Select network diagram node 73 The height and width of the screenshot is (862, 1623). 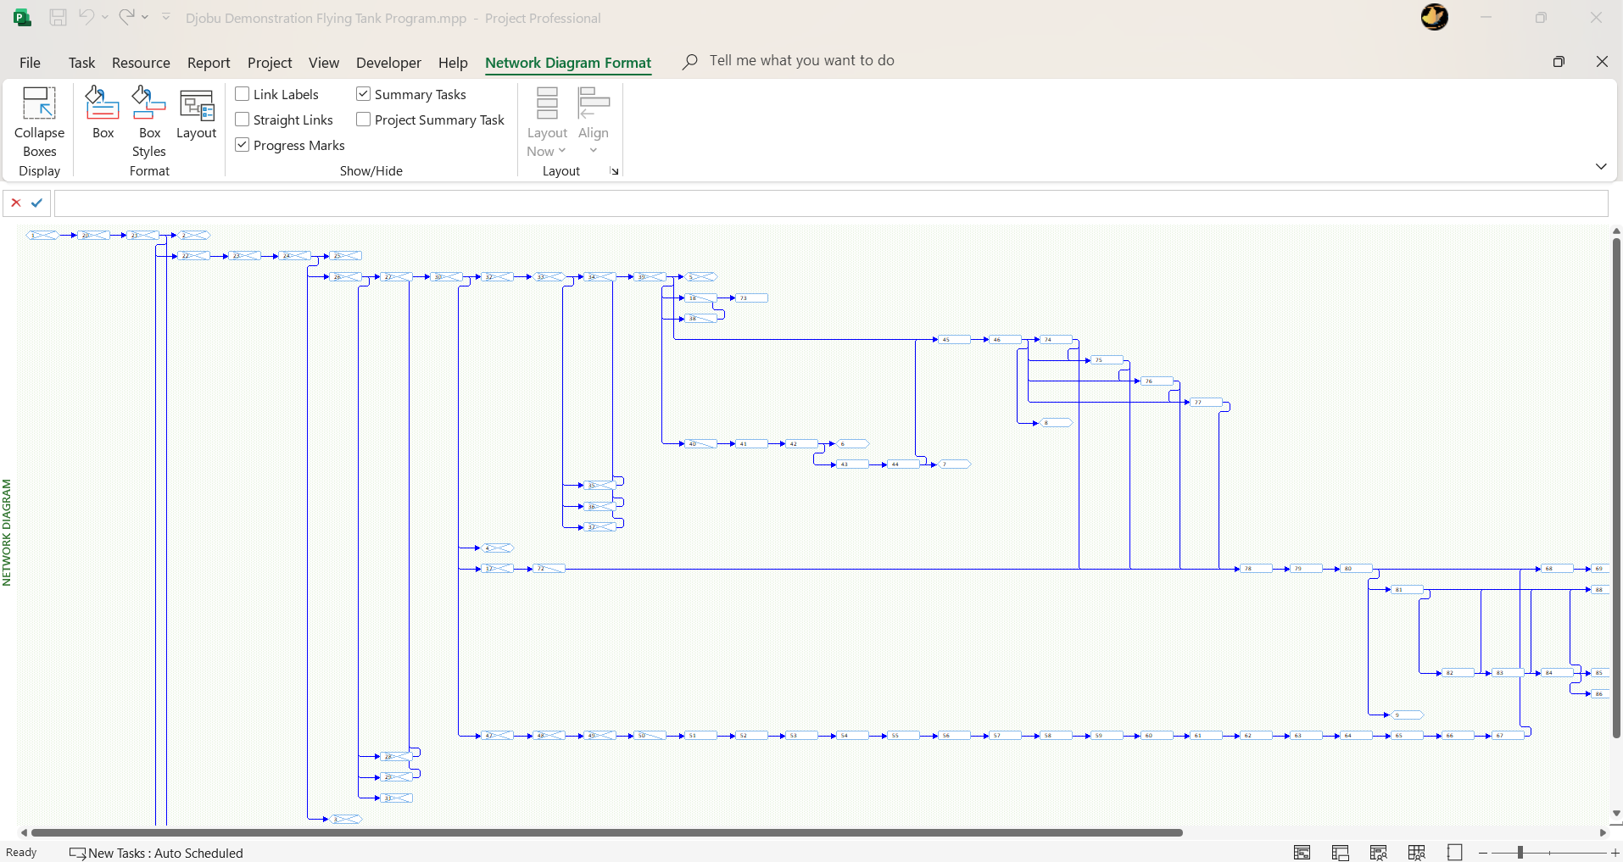(751, 298)
